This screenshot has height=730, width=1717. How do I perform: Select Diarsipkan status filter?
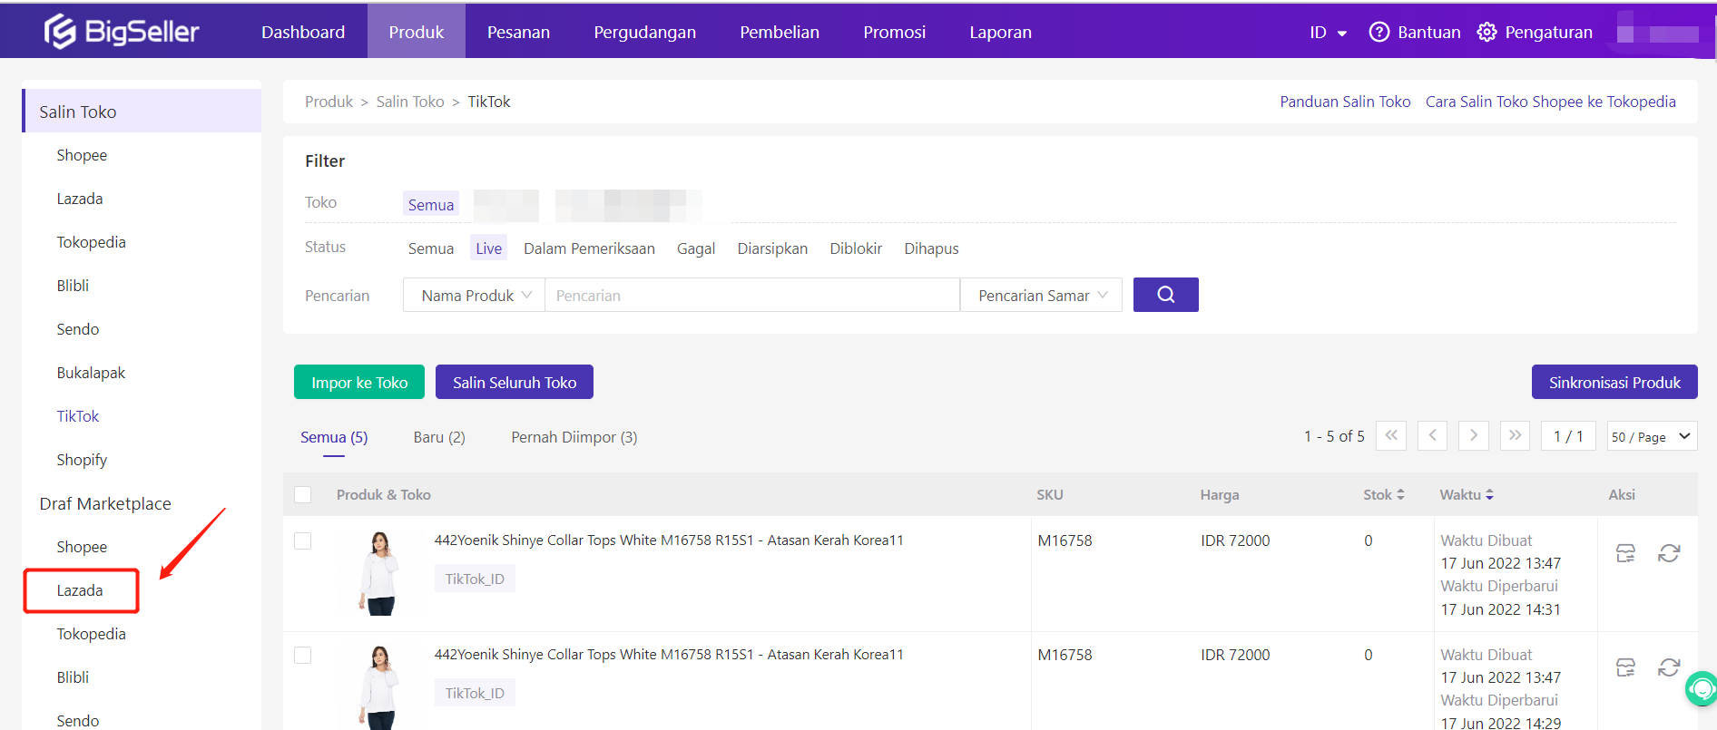pyautogui.click(x=772, y=248)
